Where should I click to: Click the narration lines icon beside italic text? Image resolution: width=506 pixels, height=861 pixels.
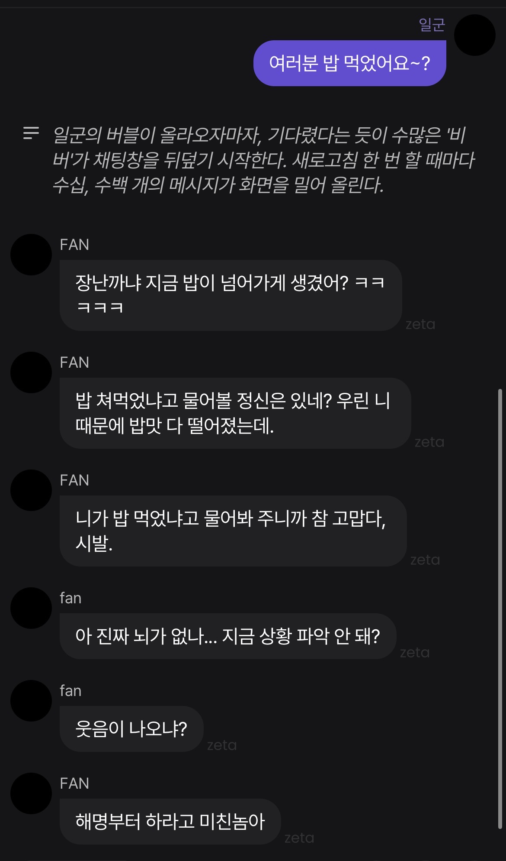[31, 133]
